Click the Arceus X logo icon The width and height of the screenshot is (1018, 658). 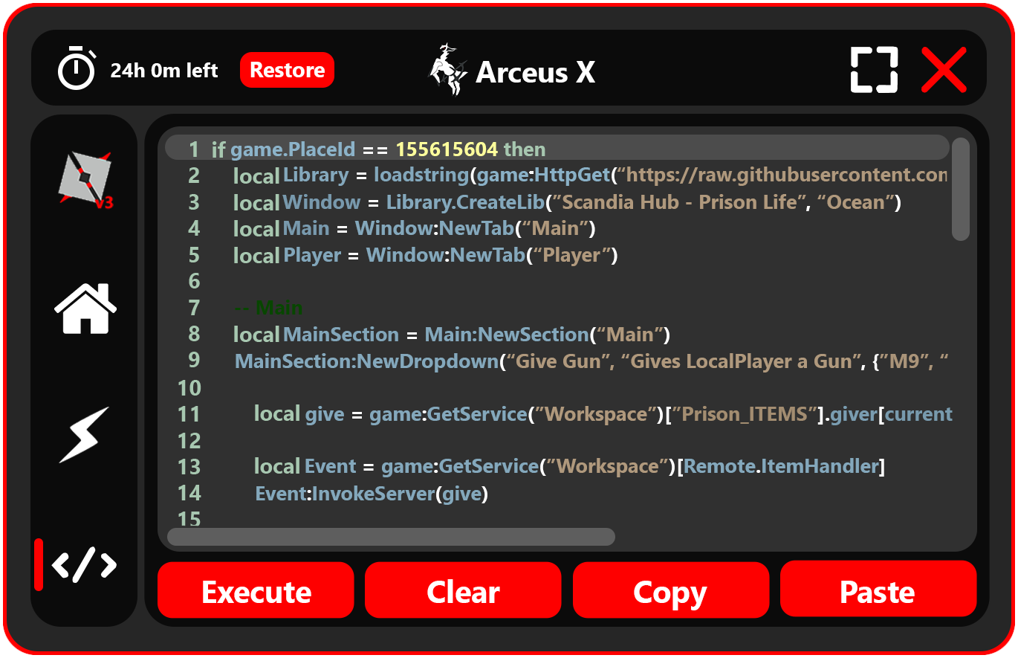click(448, 70)
